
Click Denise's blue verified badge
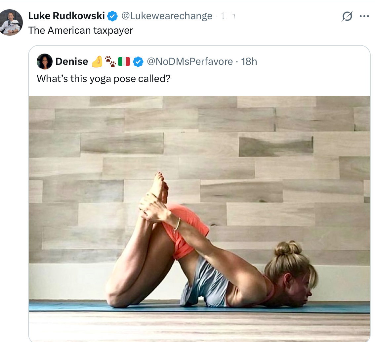(138, 62)
